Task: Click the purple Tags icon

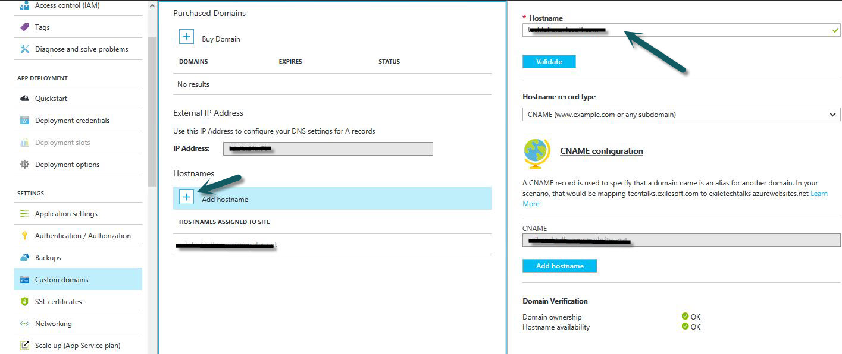Action: 24,27
